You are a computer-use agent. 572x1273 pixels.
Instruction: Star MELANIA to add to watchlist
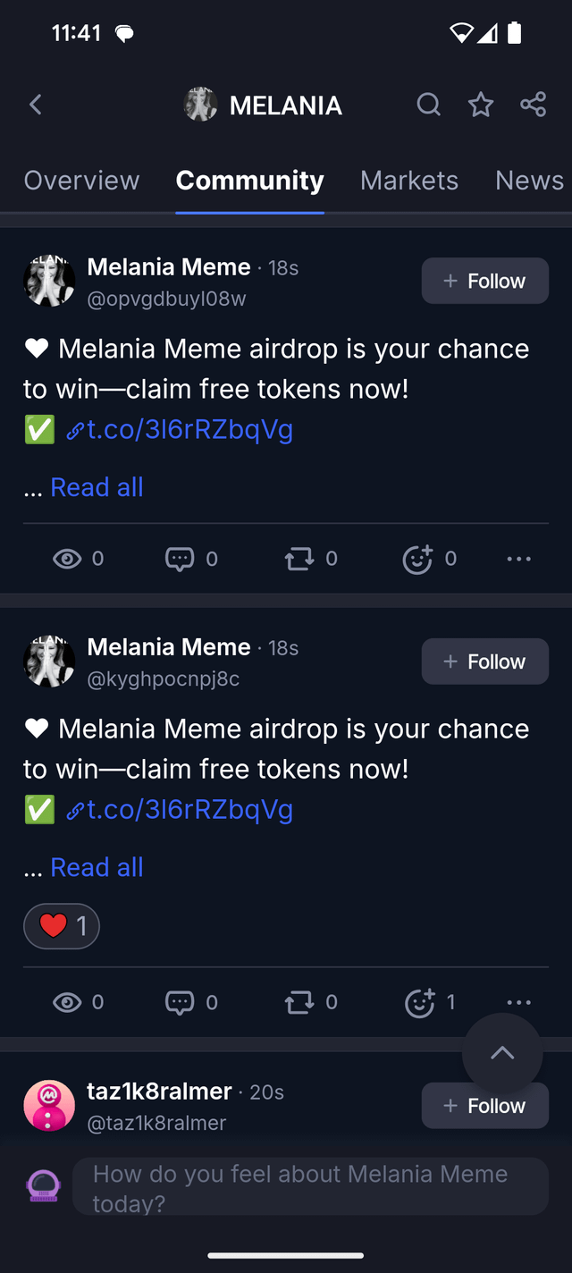(481, 105)
